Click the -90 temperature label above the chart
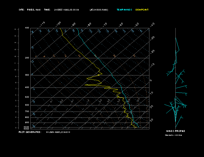This screenshot has width=204, height=157. pyautogui.click(x=73, y=25)
